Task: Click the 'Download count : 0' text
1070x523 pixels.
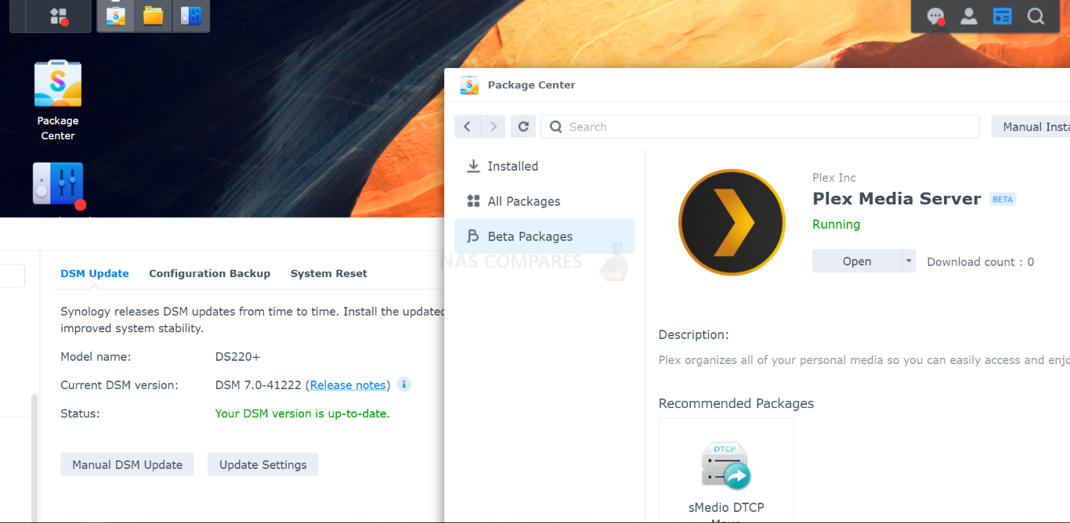Action: [981, 262]
